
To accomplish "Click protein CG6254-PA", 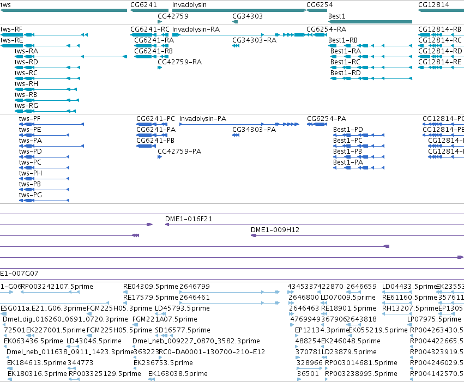I will [x=327, y=119].
